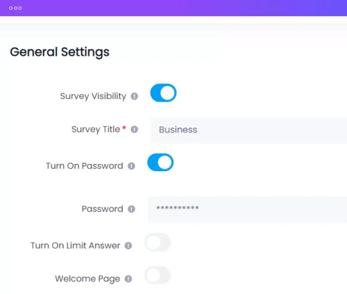Screen dimensions: 347x294
Task: Click the middle dot in the title bar
Action: tap(15, 8)
